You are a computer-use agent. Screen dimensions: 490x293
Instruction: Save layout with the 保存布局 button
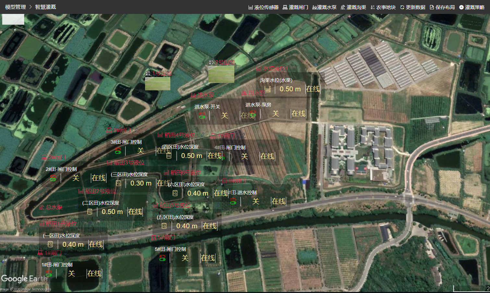[442, 7]
